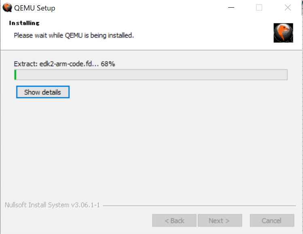This screenshot has width=303, height=234.
Task: Show details of the installation
Action: 43,92
